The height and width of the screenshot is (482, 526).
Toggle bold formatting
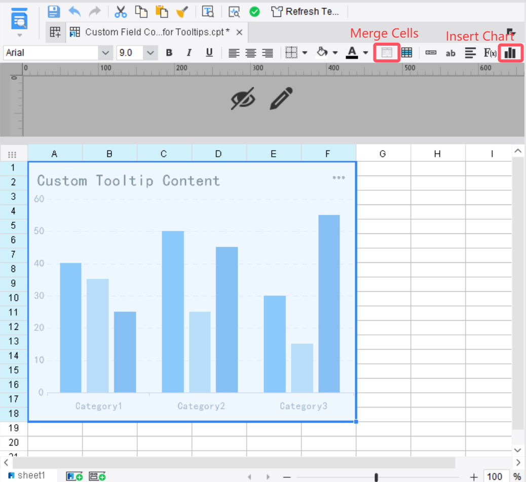click(169, 52)
